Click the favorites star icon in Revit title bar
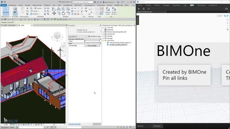Viewport: 230px width, 129px height. pos(101,2)
